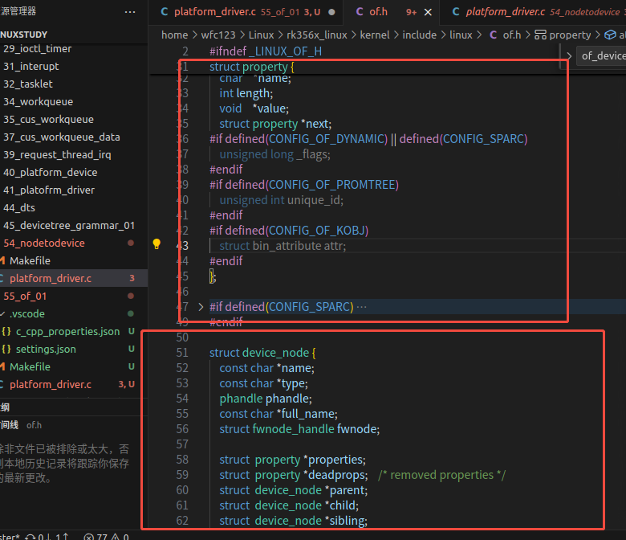Click 'kernel' breadcrumb segment
This screenshot has width=626, height=540.
click(x=375, y=35)
